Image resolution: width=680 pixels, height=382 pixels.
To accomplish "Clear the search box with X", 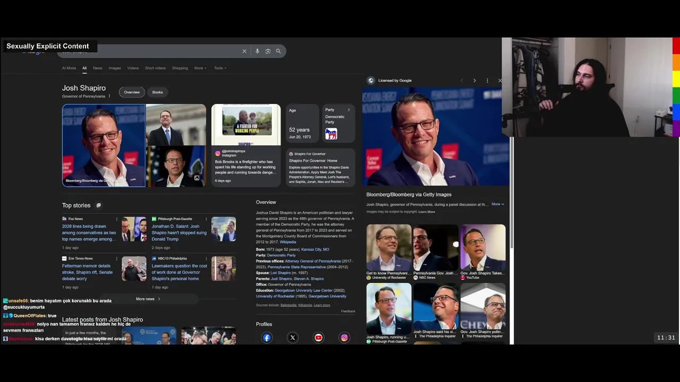I will [x=244, y=51].
